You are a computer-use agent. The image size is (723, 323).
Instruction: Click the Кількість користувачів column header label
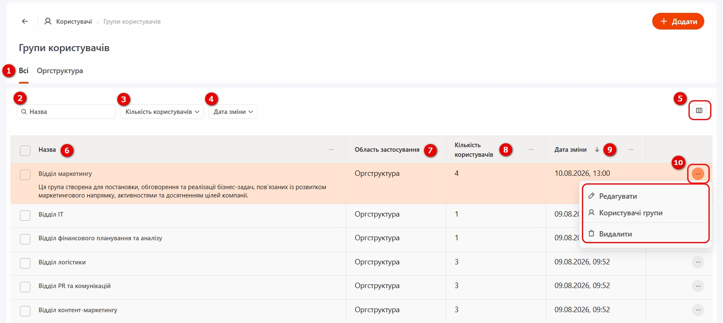pyautogui.click(x=474, y=150)
